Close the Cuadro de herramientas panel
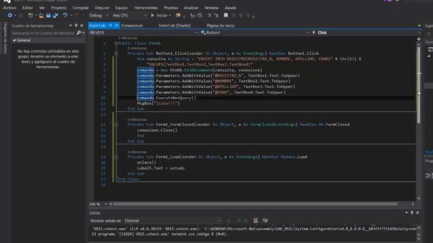 [x=82, y=26]
